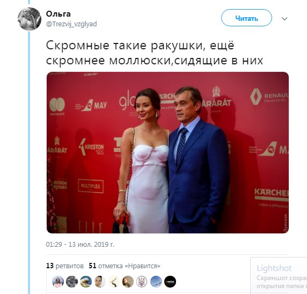Click the author name Ольга

click(58, 14)
